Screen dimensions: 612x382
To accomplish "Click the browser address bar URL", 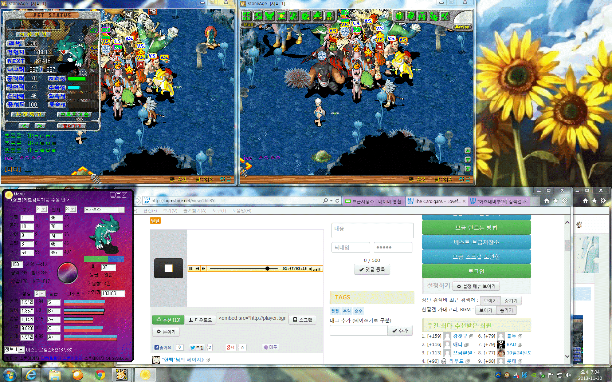I will (183, 201).
